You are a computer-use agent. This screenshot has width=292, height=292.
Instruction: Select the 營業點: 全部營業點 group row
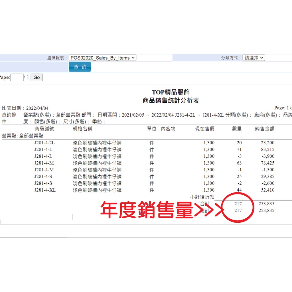click(23, 136)
